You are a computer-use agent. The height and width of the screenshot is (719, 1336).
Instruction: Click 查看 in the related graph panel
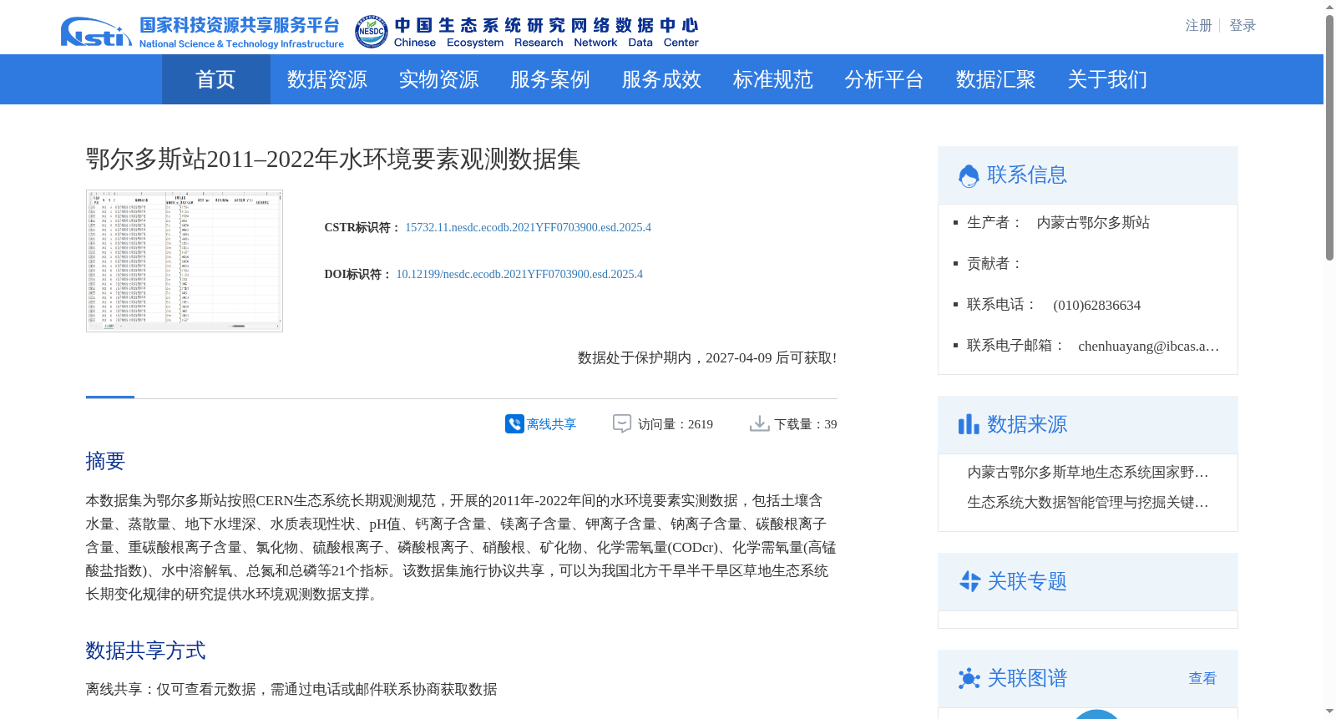[x=1202, y=678]
